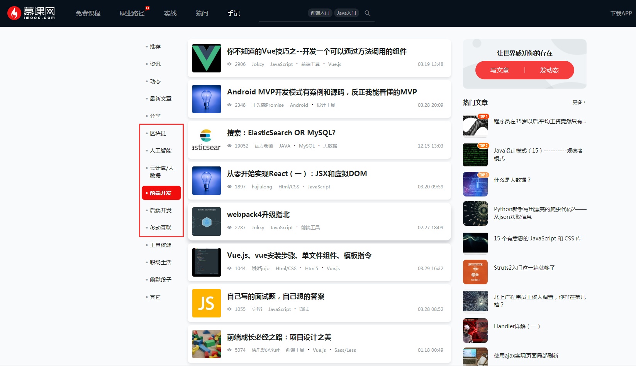The image size is (636, 366).
Task: Select the 推荐 sidebar category
Action: coord(155,46)
